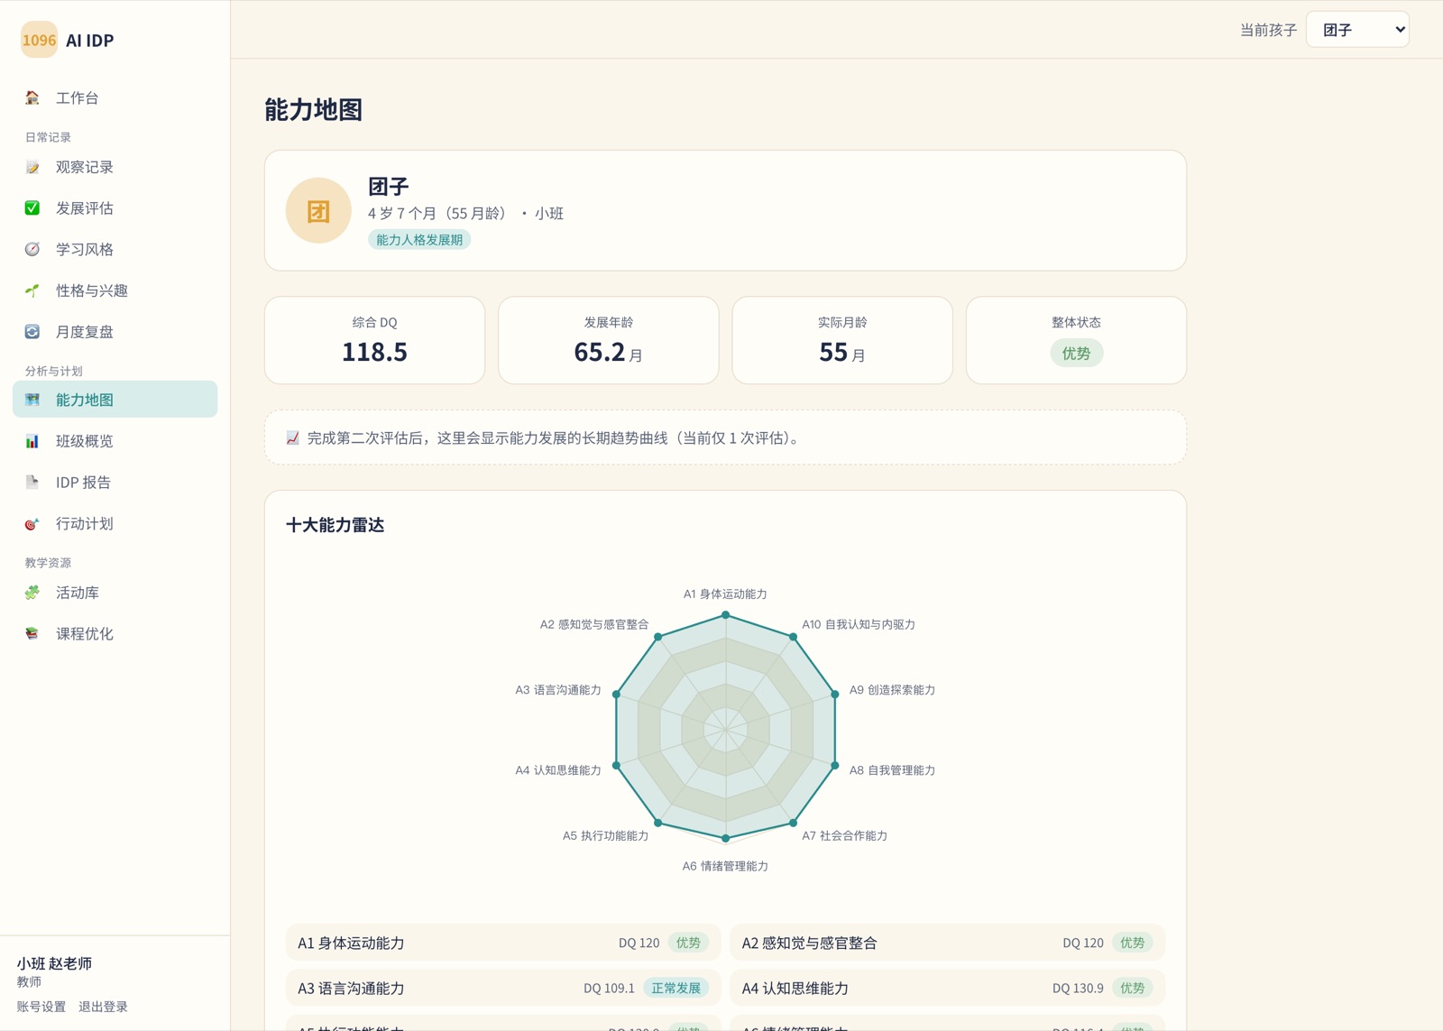
Task: Click the 行动计划 target icon
Action: (32, 523)
